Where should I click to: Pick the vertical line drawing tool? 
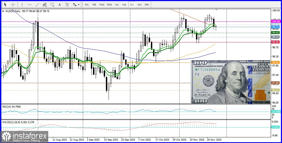point(22,5)
